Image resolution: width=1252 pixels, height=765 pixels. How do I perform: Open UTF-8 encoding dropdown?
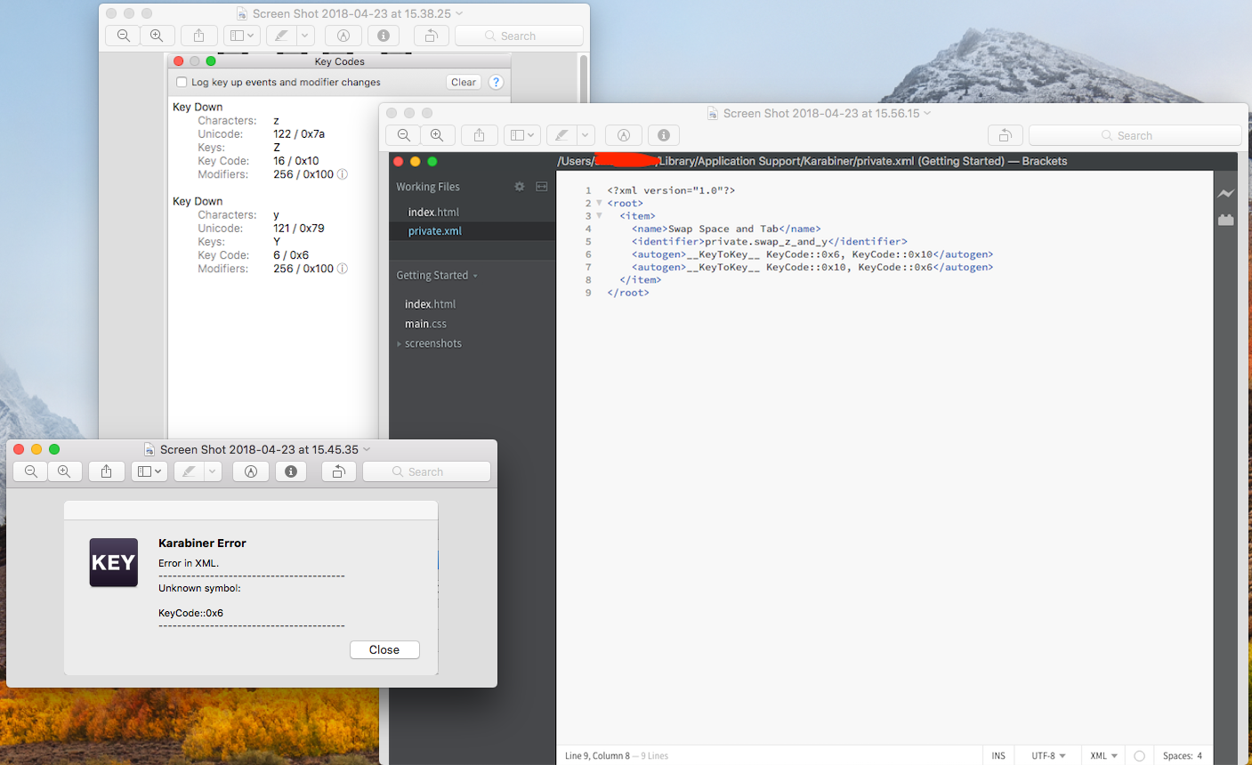1048,755
